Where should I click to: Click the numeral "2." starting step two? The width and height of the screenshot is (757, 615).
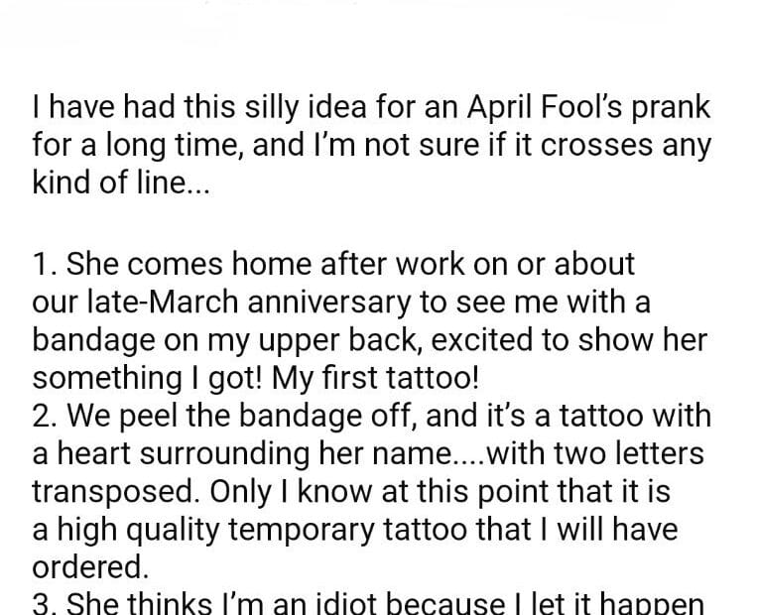coord(45,415)
